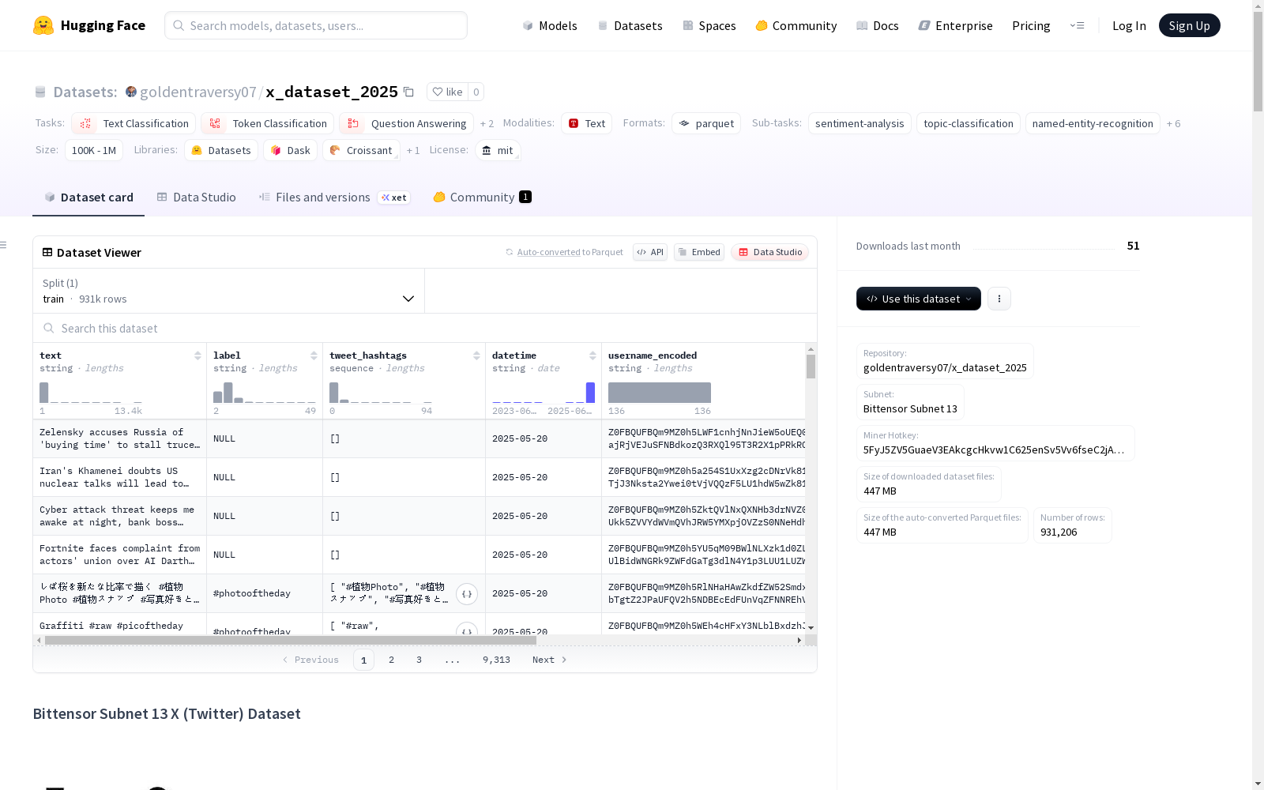The height and width of the screenshot is (790, 1264).
Task: Select the sentiment-analysis sub-task tag
Action: click(x=860, y=123)
